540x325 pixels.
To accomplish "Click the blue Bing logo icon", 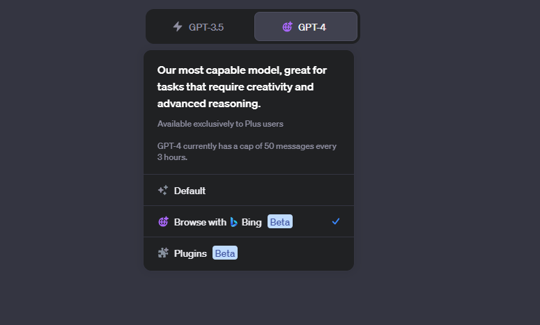I will click(234, 222).
